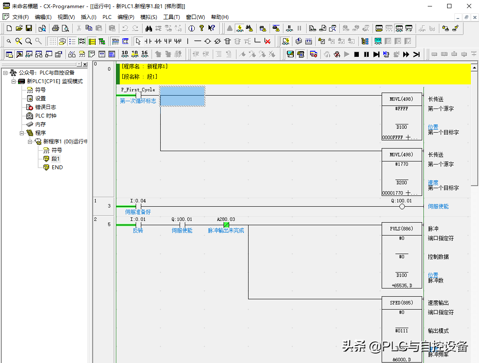
Task: Toggle the grid display icon
Action: (52, 41)
